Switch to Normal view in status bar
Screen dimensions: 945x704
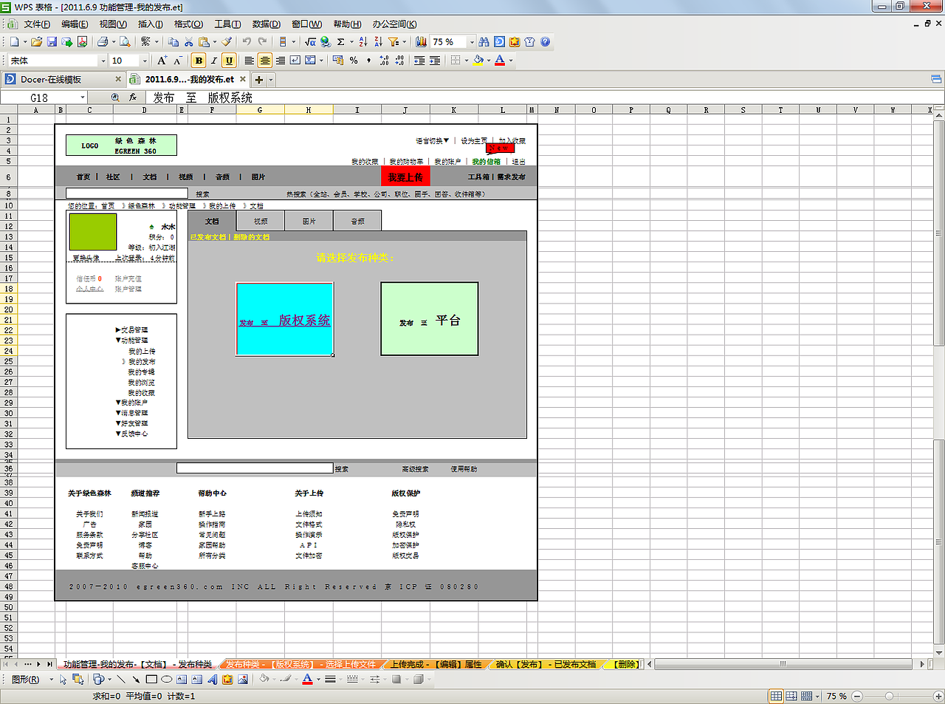776,696
